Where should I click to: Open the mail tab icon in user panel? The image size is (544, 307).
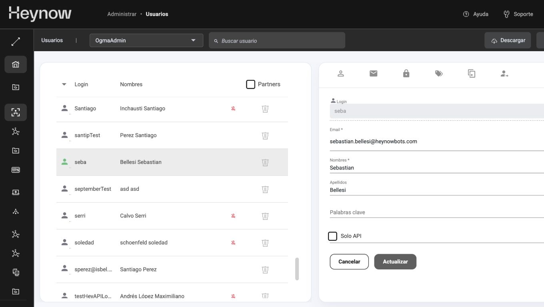(373, 74)
